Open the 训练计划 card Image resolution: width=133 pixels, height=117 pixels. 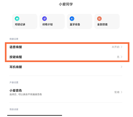pyautogui.click(x=52, y=21)
